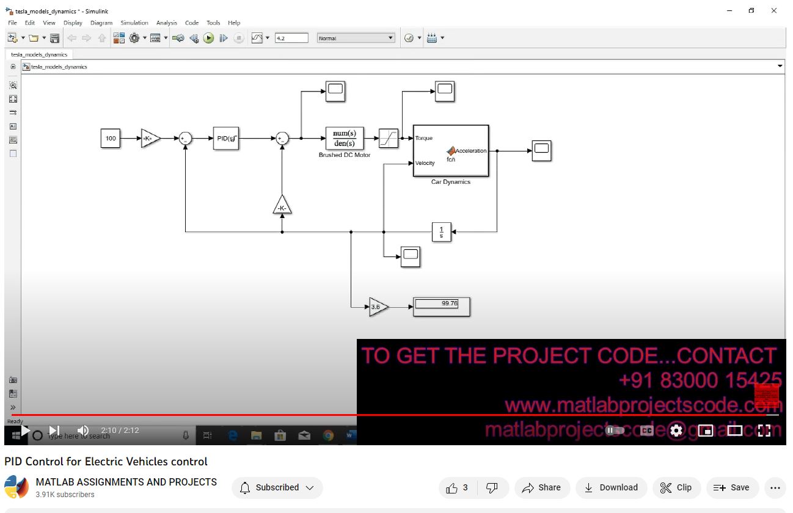Click the Open folder toolbar icon
793x513 pixels.
(34, 38)
